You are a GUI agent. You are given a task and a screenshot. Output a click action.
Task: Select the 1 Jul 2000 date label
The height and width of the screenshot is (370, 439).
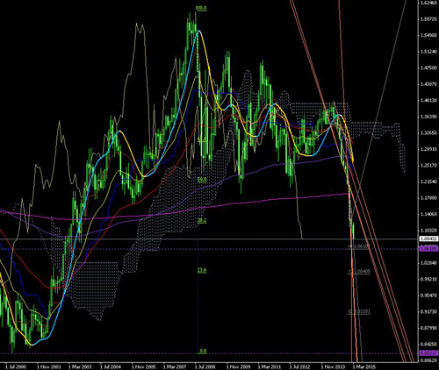point(16,366)
